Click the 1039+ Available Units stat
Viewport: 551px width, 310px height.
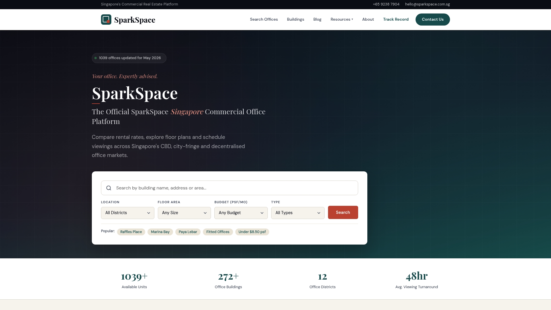134,280
